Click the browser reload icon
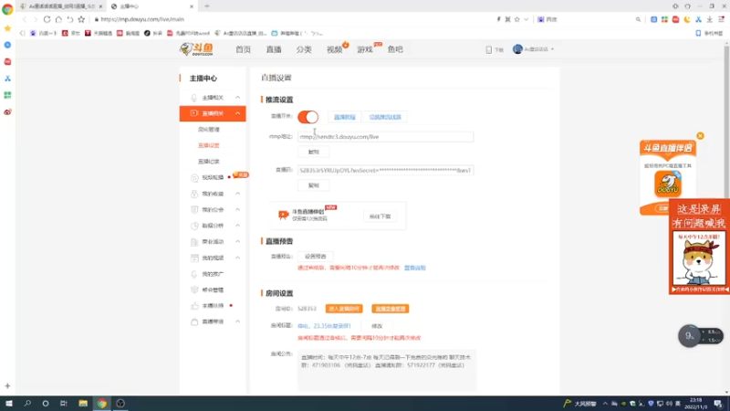This screenshot has height=411, width=730. click(x=47, y=19)
